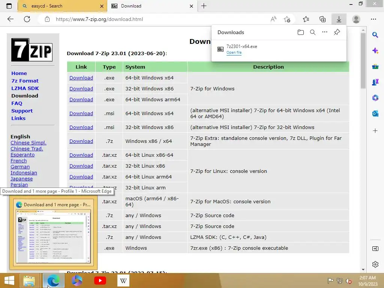Click the address bar URL
Image resolution: width=384 pixels, height=288 pixels.
click(x=99, y=19)
